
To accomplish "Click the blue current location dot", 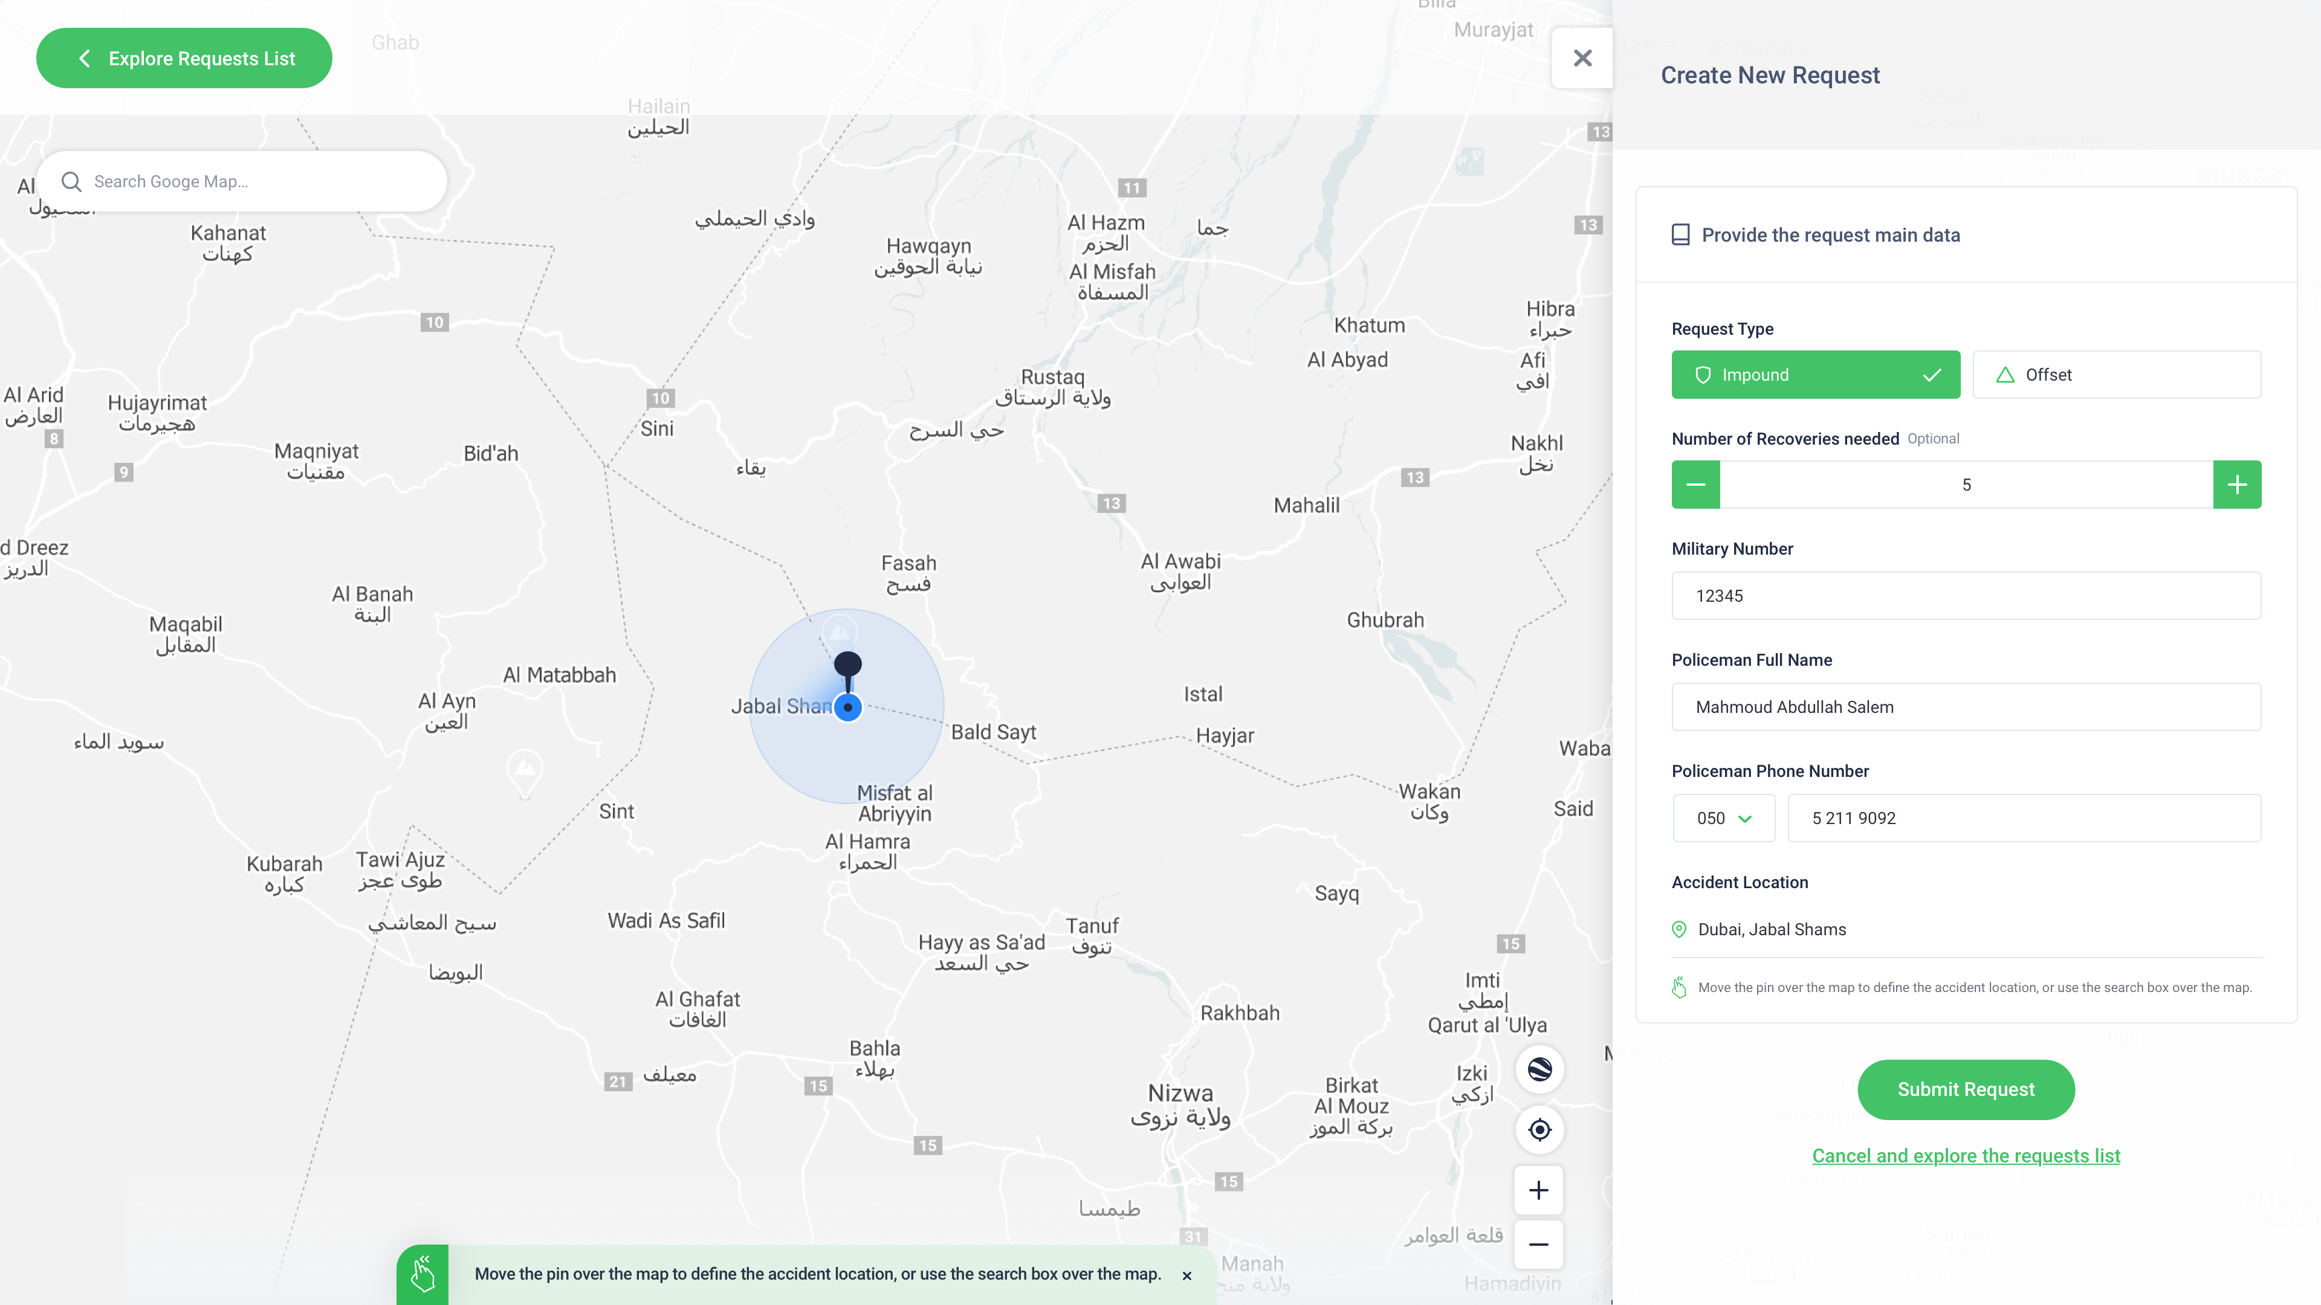I will pyautogui.click(x=847, y=708).
